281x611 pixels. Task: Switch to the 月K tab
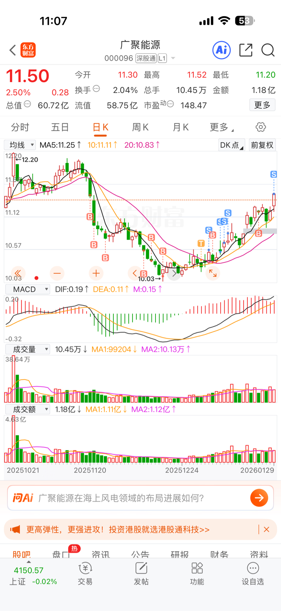click(x=180, y=127)
